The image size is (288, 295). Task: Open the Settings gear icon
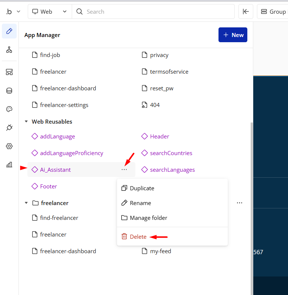click(x=9, y=146)
